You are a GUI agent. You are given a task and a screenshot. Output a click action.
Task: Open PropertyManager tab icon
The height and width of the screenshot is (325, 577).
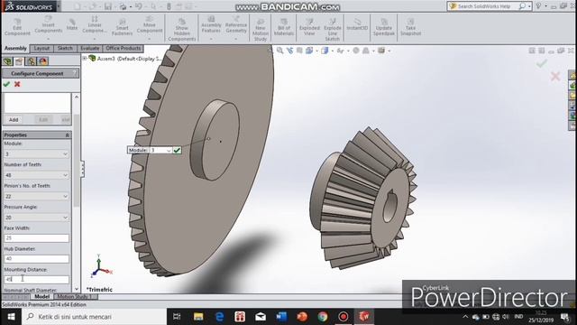coord(19,61)
